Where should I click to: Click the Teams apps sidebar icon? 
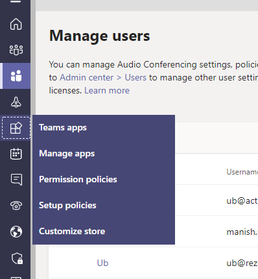[16, 128]
